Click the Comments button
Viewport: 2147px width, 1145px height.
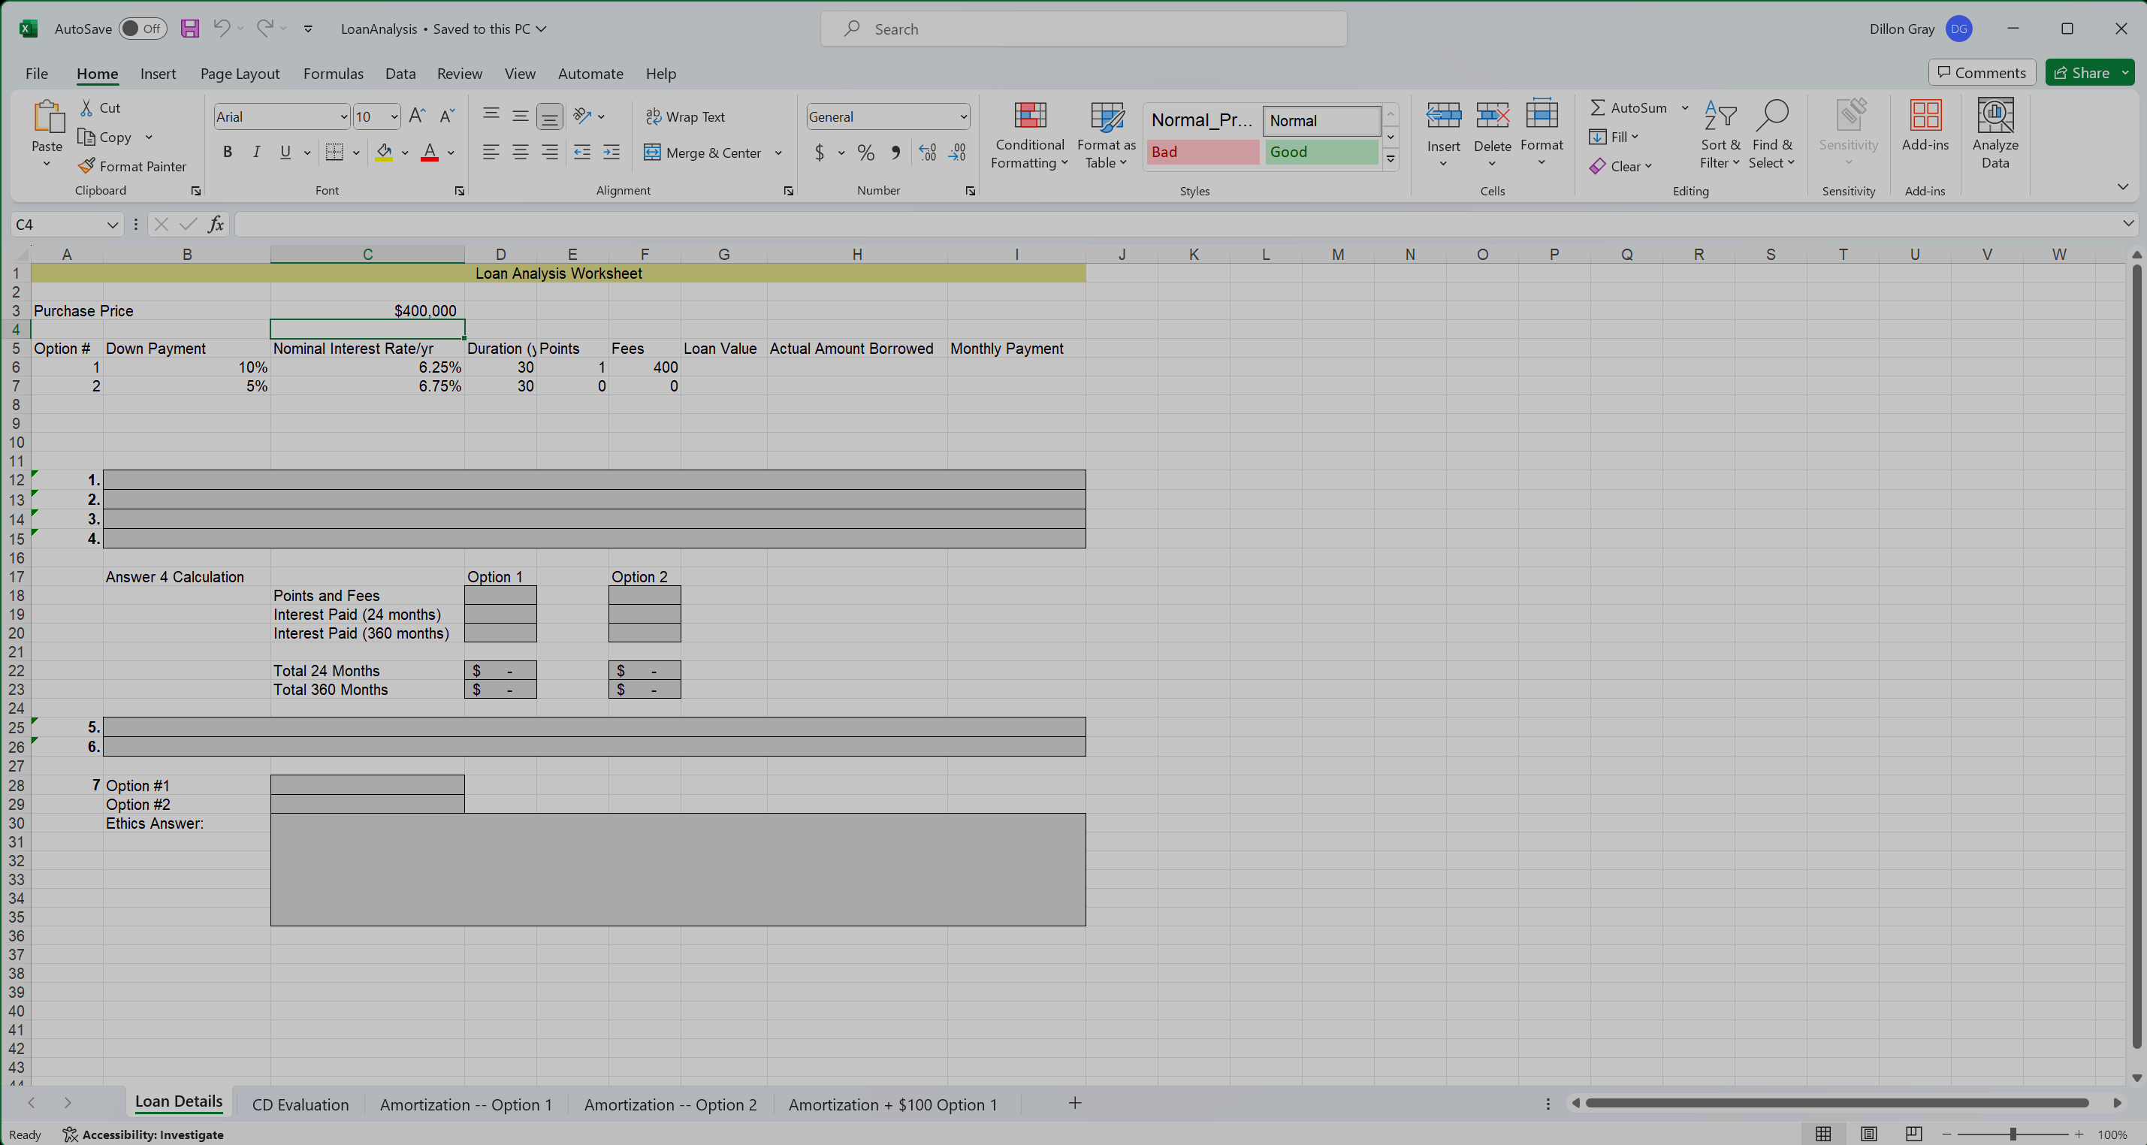1981,72
